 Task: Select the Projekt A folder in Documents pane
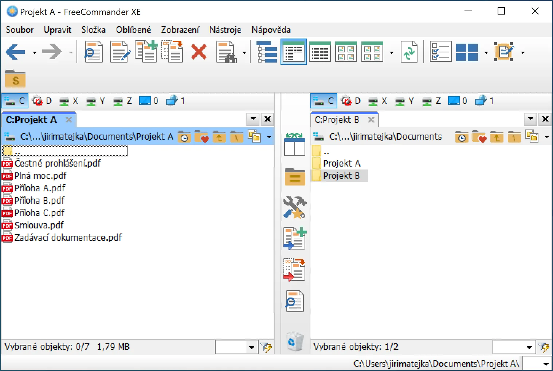tap(337, 163)
